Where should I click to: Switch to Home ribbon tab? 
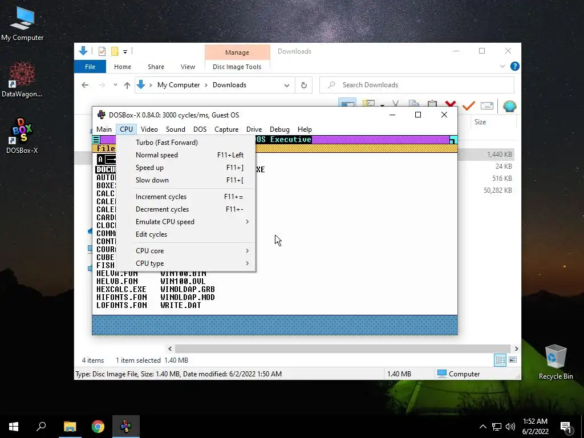(123, 67)
